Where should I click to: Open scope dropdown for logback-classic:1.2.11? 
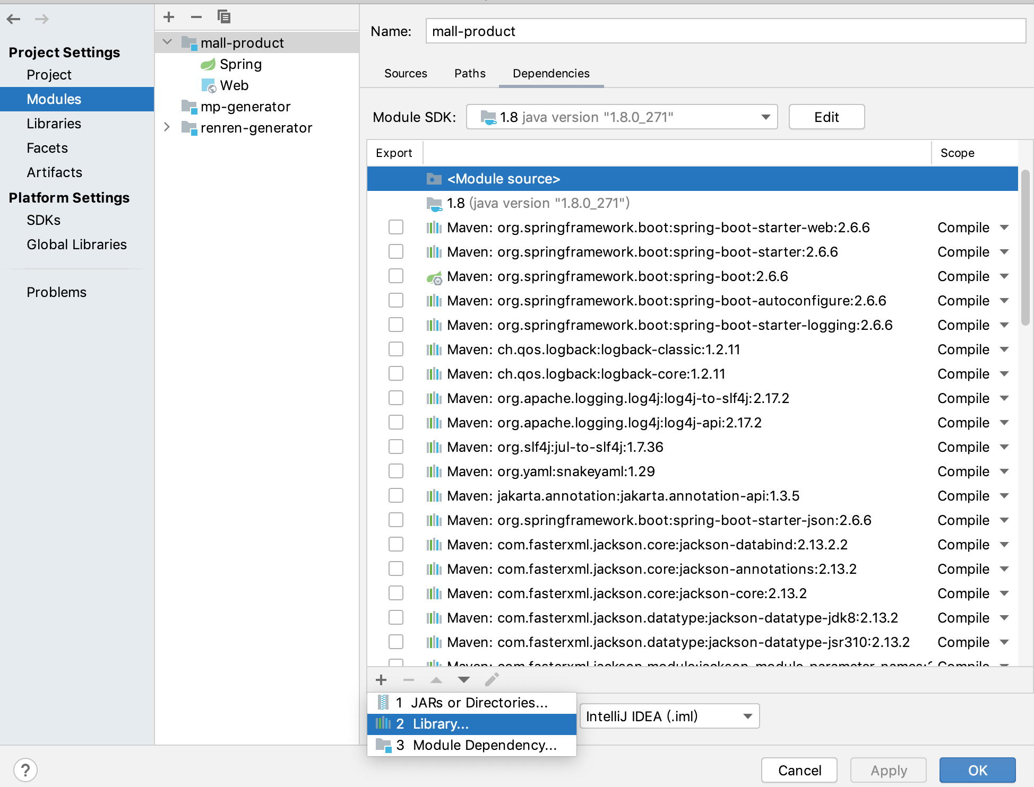point(1004,349)
